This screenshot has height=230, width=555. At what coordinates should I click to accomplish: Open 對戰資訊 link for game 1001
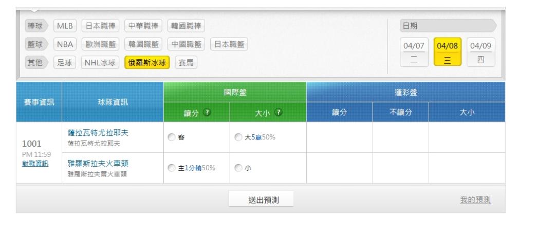(35, 164)
